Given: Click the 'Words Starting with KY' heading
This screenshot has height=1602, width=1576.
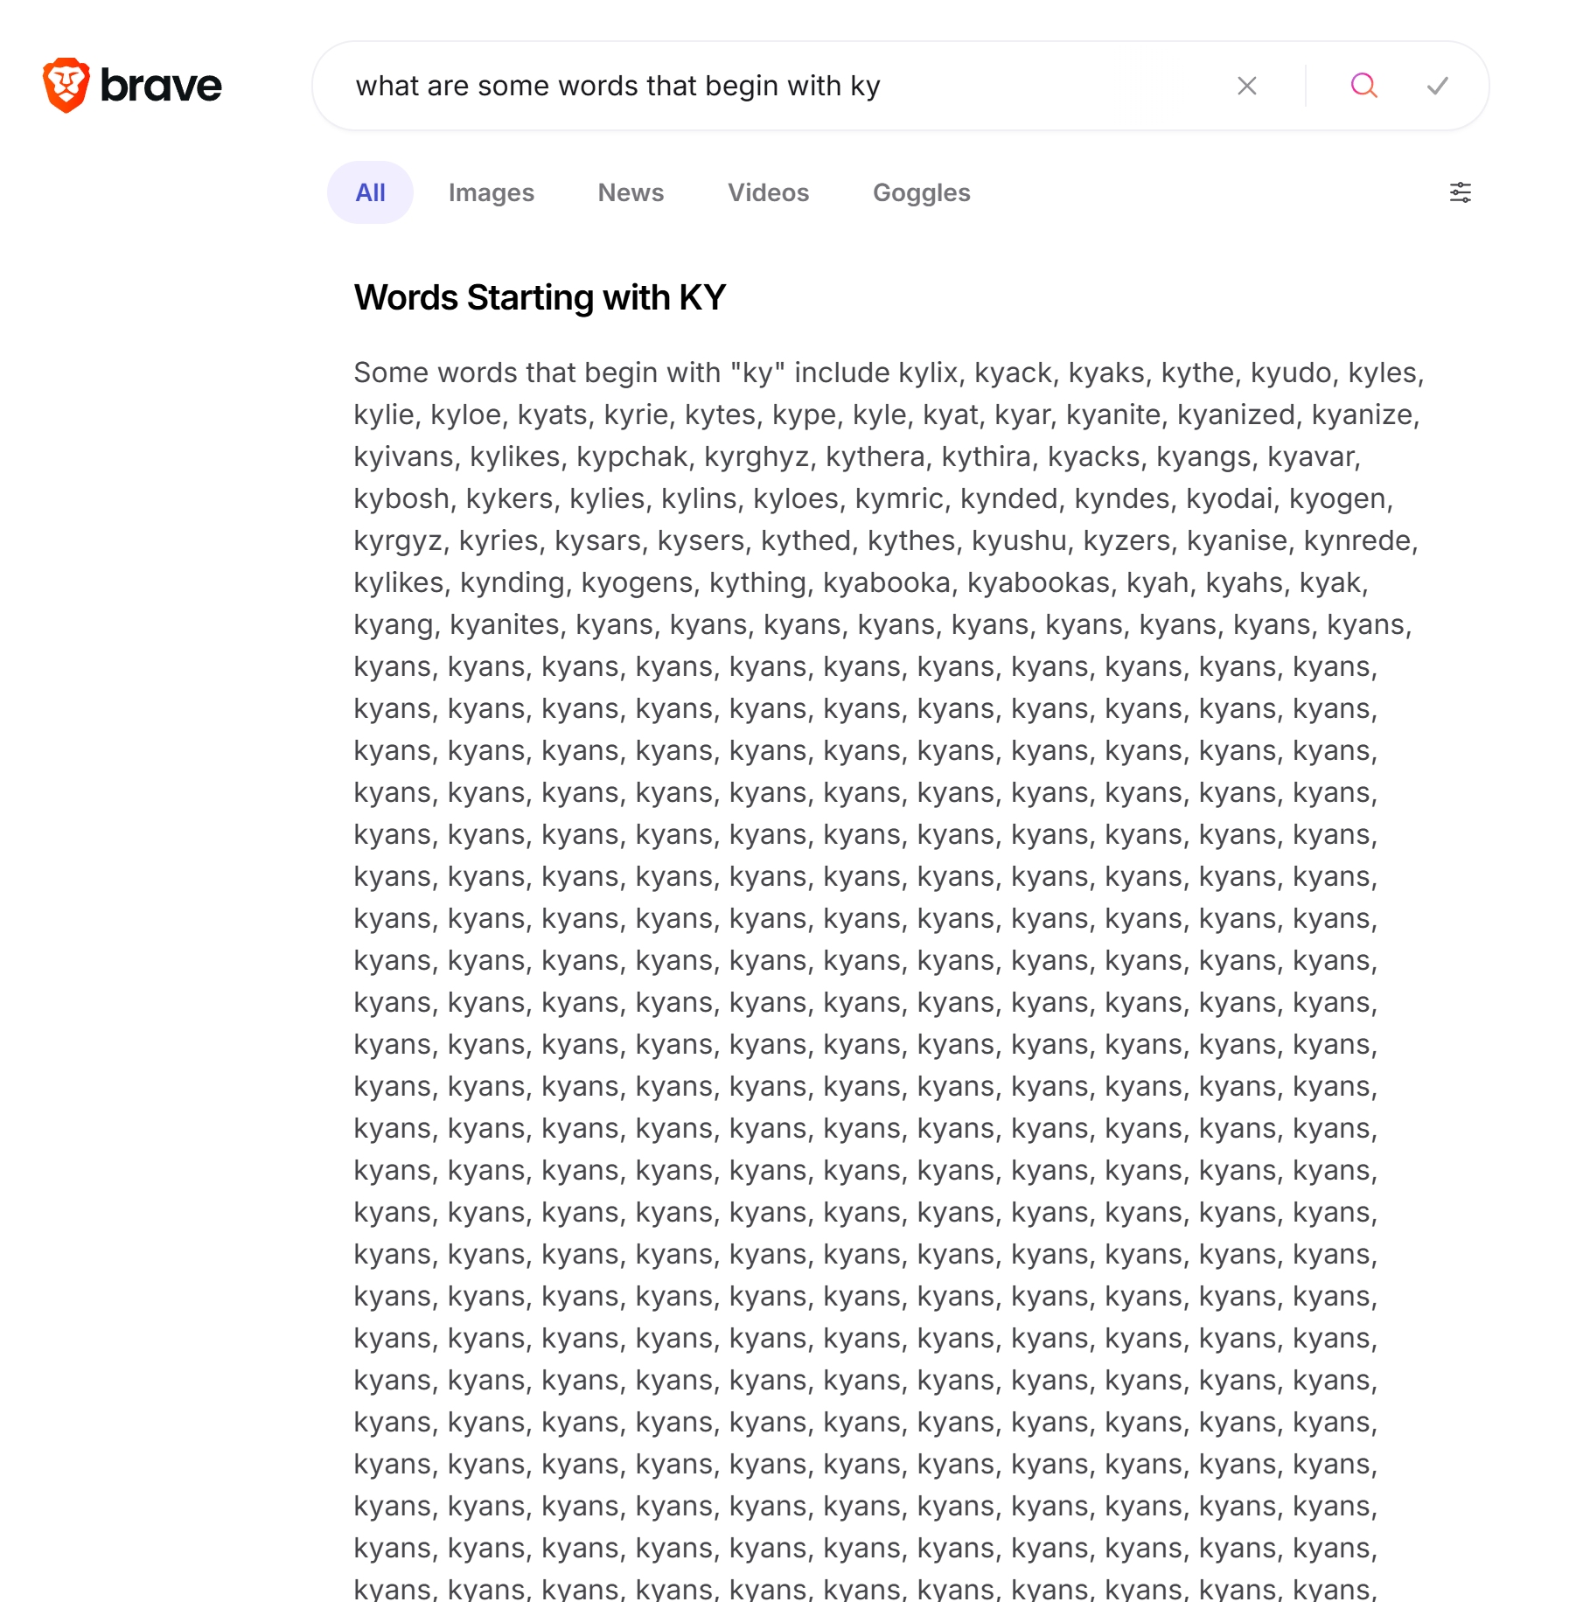Looking at the screenshot, I should (x=540, y=297).
